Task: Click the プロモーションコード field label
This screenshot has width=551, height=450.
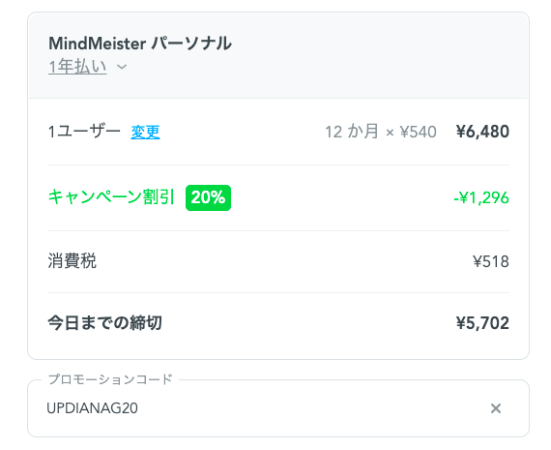Action: (110, 379)
